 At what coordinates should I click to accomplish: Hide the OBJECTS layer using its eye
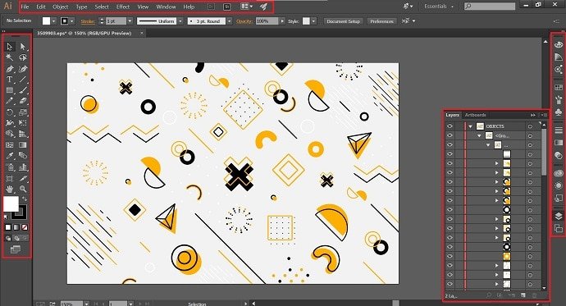coord(450,126)
